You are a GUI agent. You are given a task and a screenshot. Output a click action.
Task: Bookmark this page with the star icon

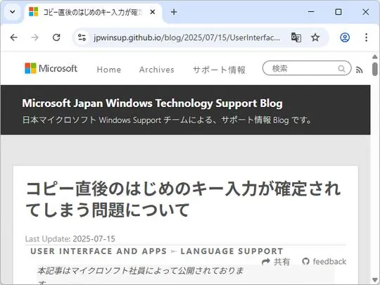(315, 37)
